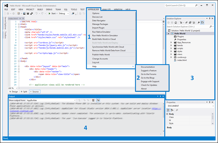Click the Open File toolbar icon
The image size is (218, 143).
24,13
